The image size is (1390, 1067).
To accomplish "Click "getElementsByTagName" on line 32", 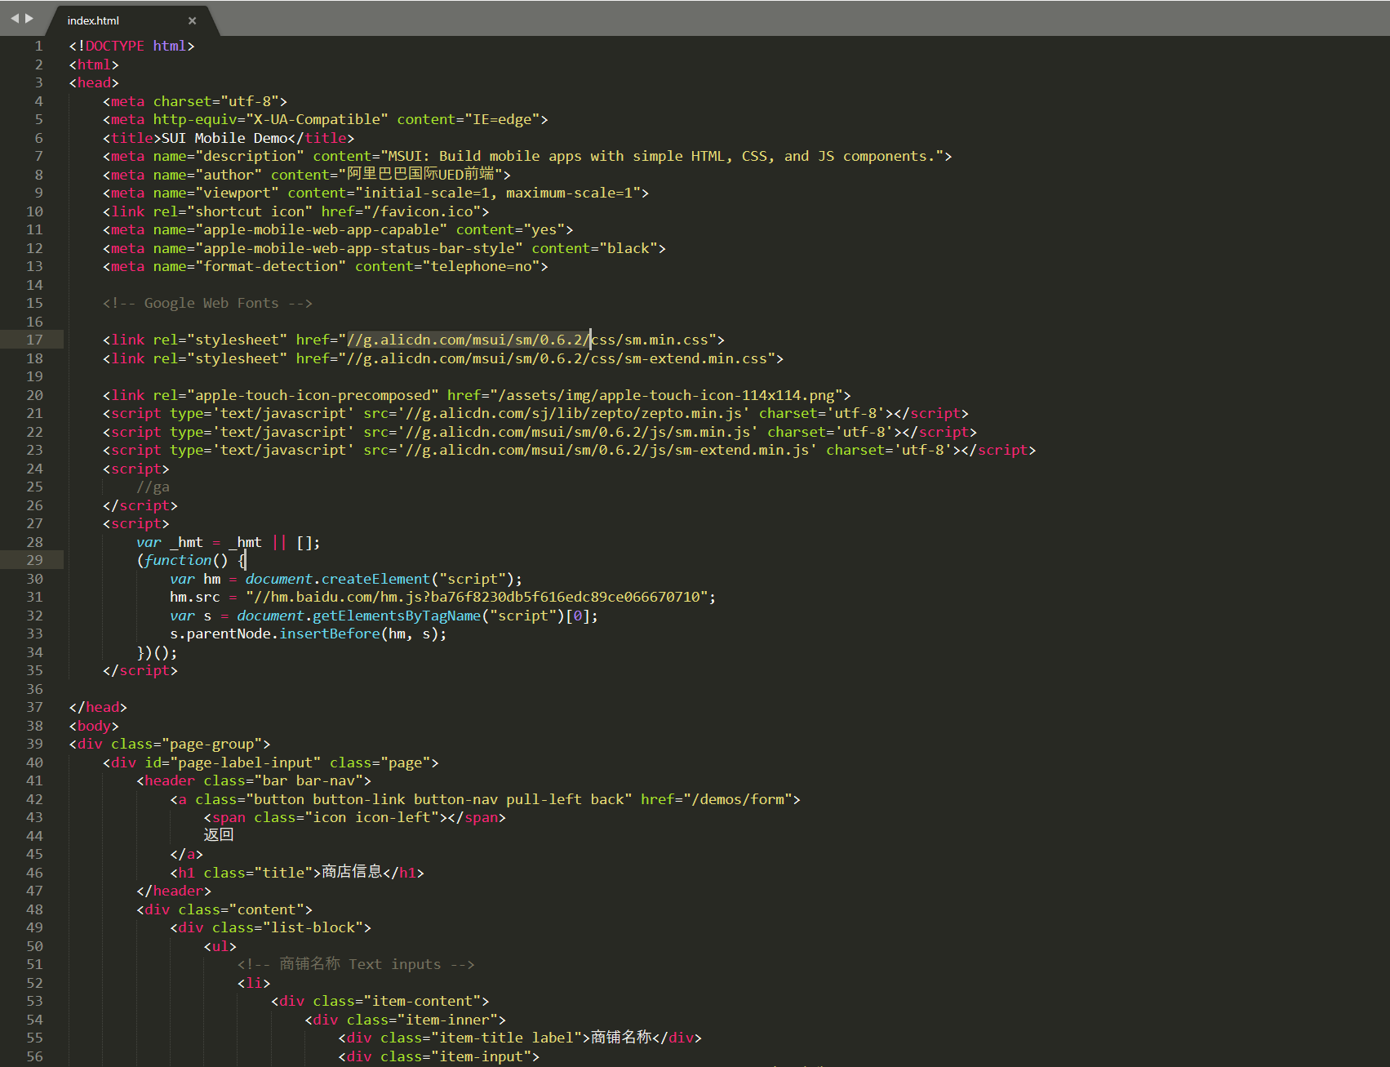I will click(x=397, y=616).
